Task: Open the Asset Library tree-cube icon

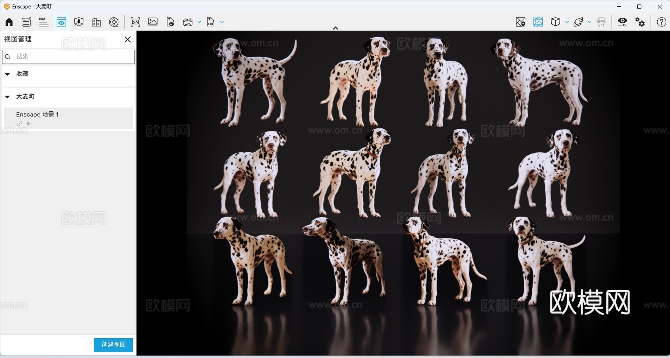Action: pos(79,22)
